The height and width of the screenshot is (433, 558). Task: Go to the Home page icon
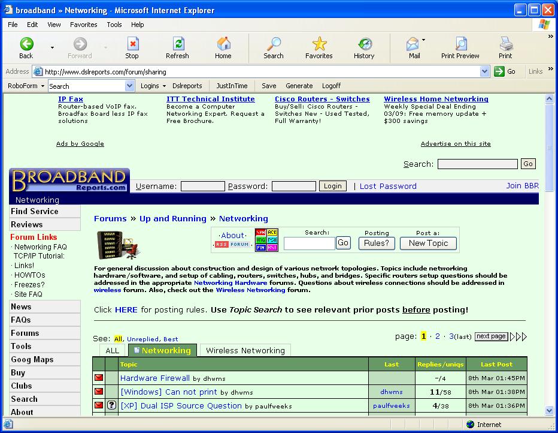pyautogui.click(x=223, y=48)
